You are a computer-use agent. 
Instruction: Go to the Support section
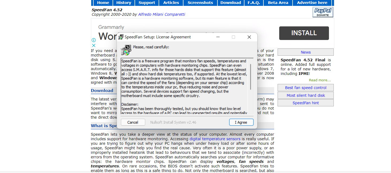click(x=147, y=3)
